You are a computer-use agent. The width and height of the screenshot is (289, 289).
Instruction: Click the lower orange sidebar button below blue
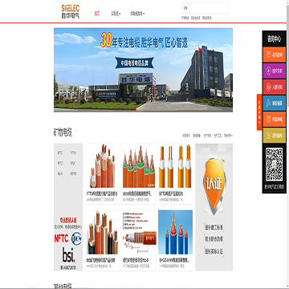point(275,119)
